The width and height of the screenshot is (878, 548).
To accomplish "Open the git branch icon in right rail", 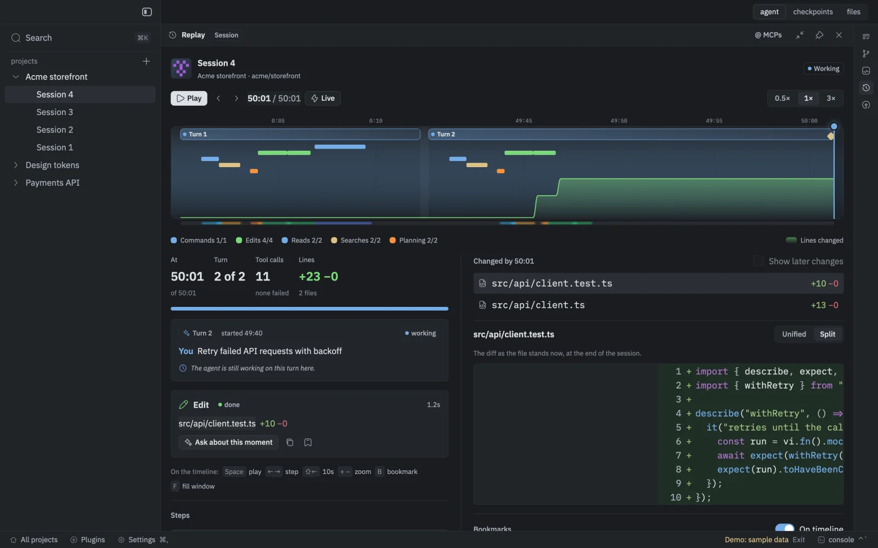I will (866, 53).
